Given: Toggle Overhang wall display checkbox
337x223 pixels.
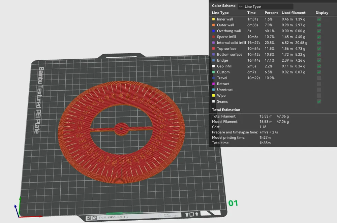Looking at the screenshot, I should tap(319, 31).
